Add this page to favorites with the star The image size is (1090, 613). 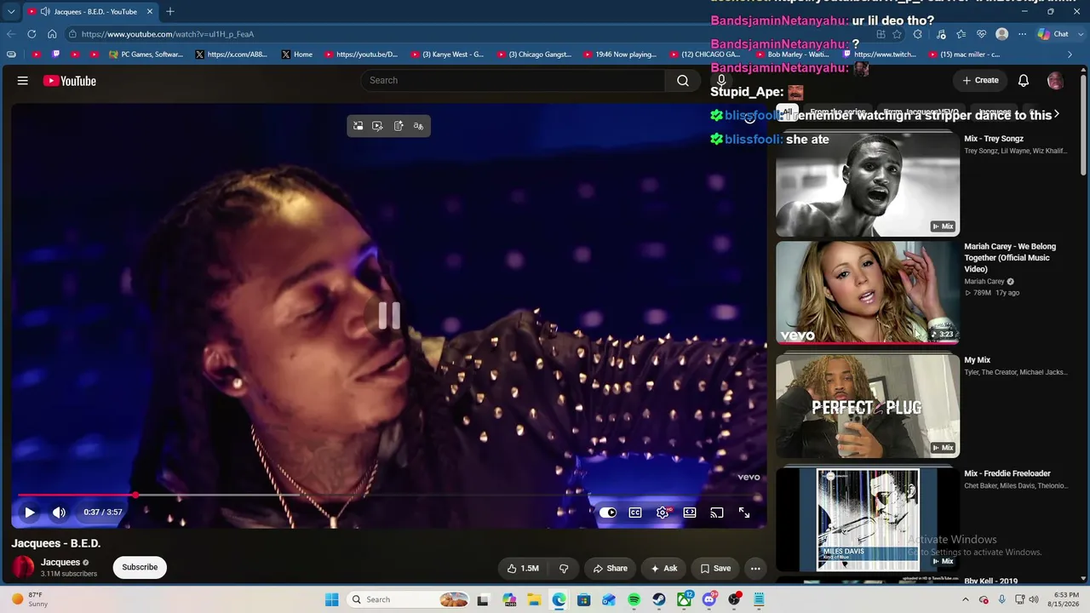(897, 34)
